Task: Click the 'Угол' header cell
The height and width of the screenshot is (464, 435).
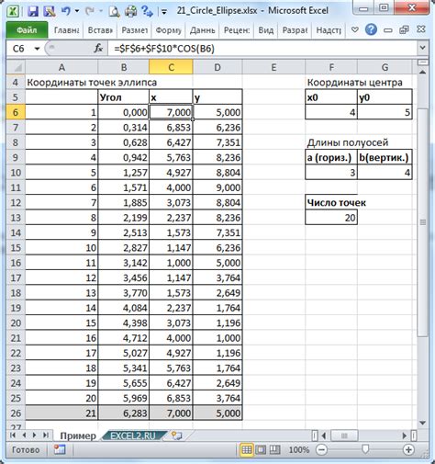Action: click(124, 97)
